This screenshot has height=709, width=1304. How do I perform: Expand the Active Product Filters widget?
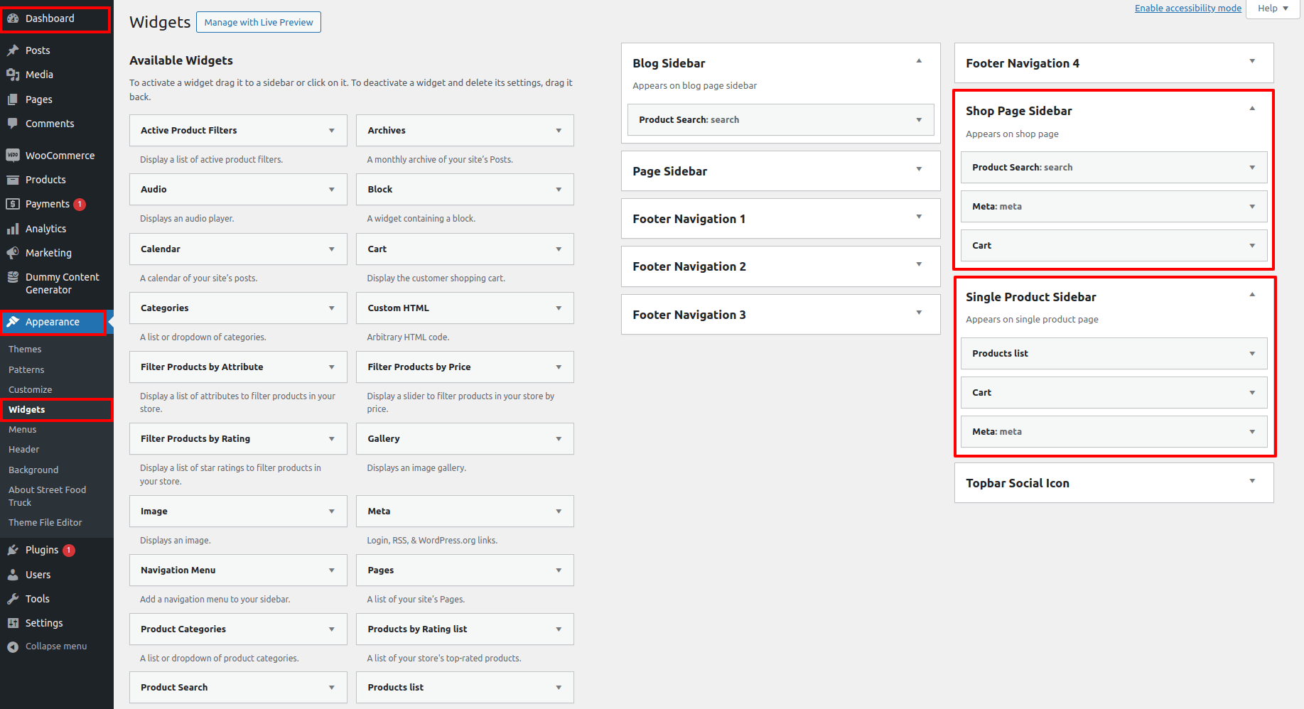click(x=331, y=131)
